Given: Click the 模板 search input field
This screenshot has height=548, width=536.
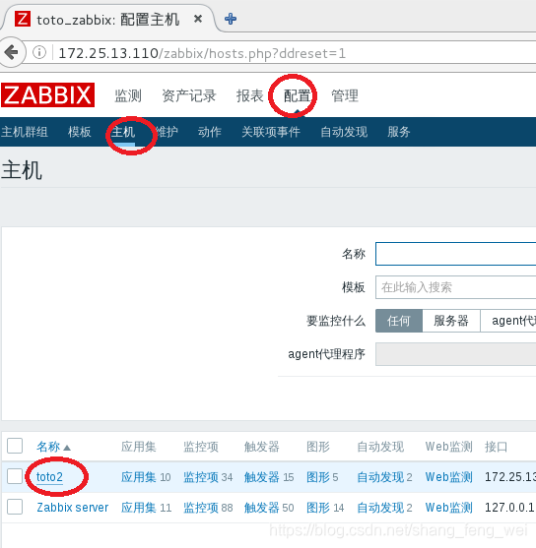Looking at the screenshot, I should [x=455, y=287].
